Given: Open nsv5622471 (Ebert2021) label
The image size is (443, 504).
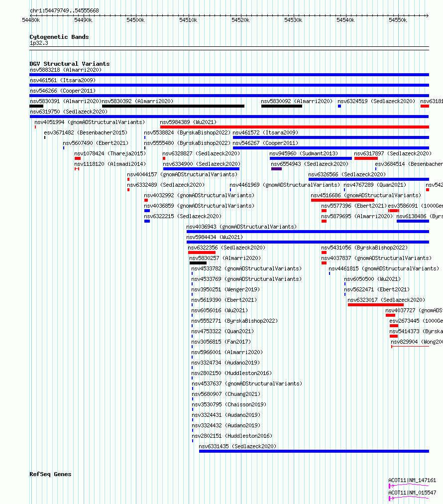Looking at the screenshot, I should (x=377, y=289).
